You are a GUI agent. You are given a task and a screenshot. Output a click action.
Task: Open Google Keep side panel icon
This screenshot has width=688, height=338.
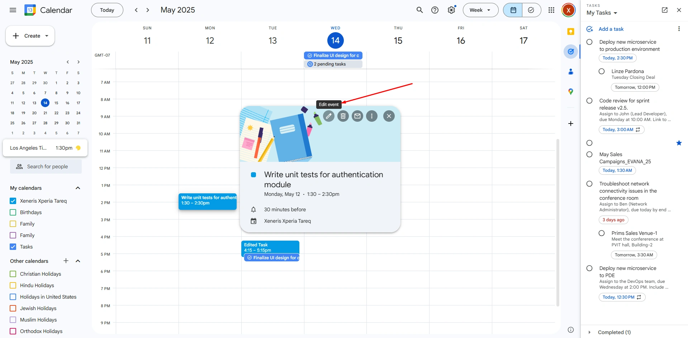click(571, 32)
